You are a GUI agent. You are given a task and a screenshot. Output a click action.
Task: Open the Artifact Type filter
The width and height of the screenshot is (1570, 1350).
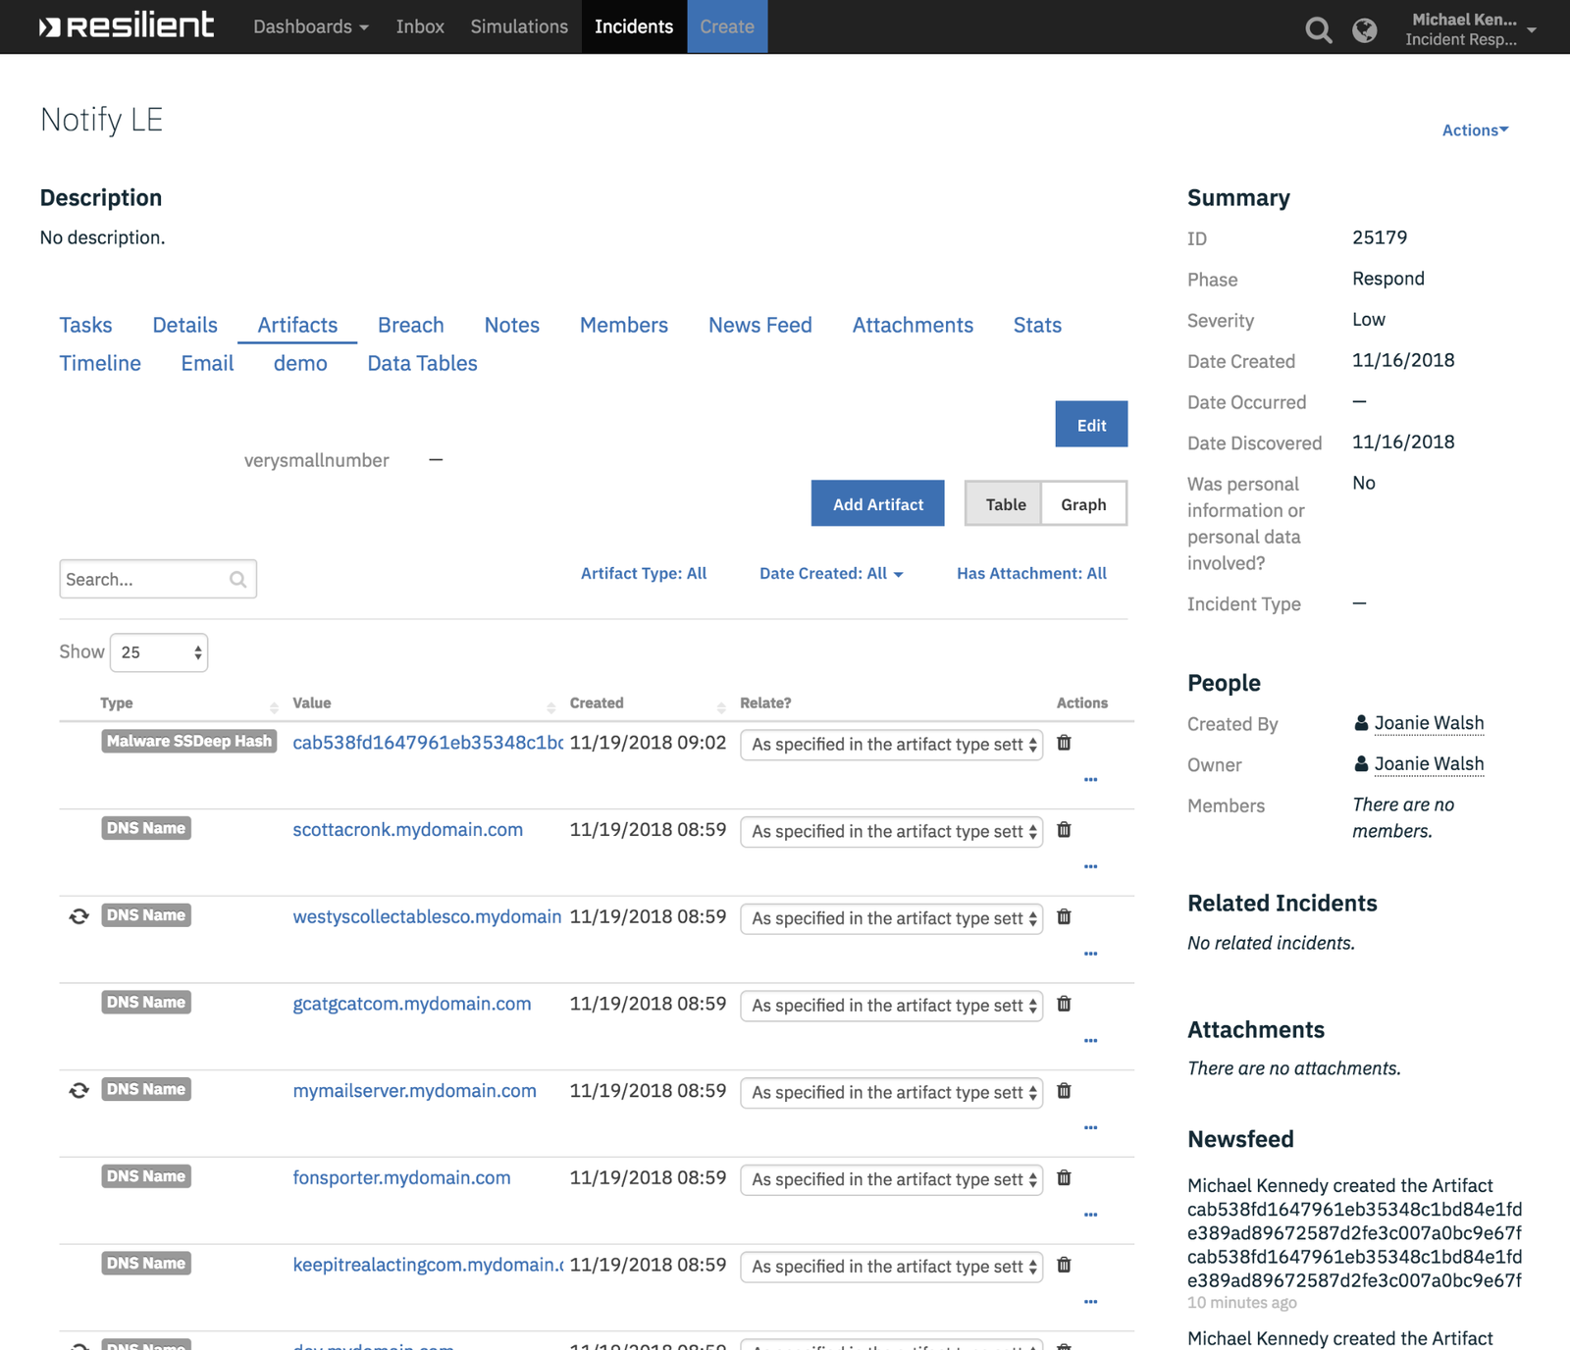point(643,573)
